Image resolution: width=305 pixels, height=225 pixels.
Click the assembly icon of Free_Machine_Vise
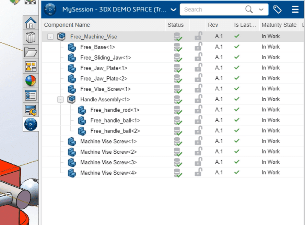(x=61, y=36)
